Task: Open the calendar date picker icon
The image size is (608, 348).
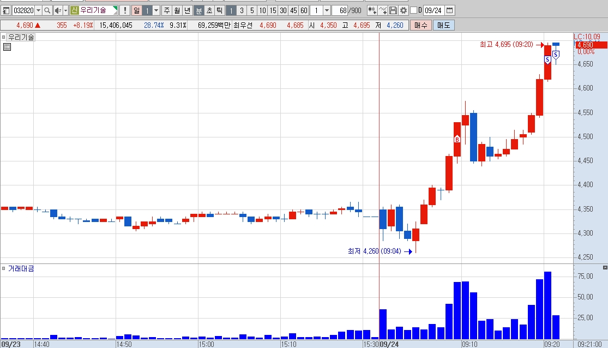Action: point(450,10)
